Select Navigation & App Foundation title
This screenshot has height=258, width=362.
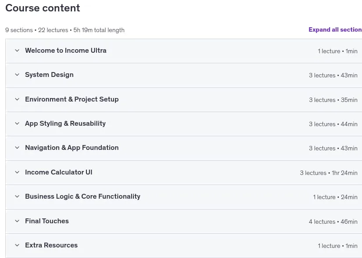(x=72, y=148)
